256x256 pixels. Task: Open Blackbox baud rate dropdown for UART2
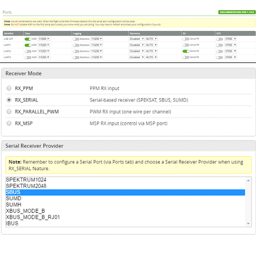97,51
